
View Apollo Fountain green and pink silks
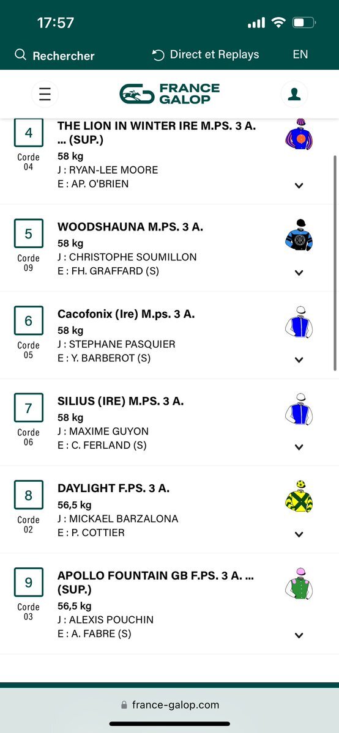(x=299, y=584)
